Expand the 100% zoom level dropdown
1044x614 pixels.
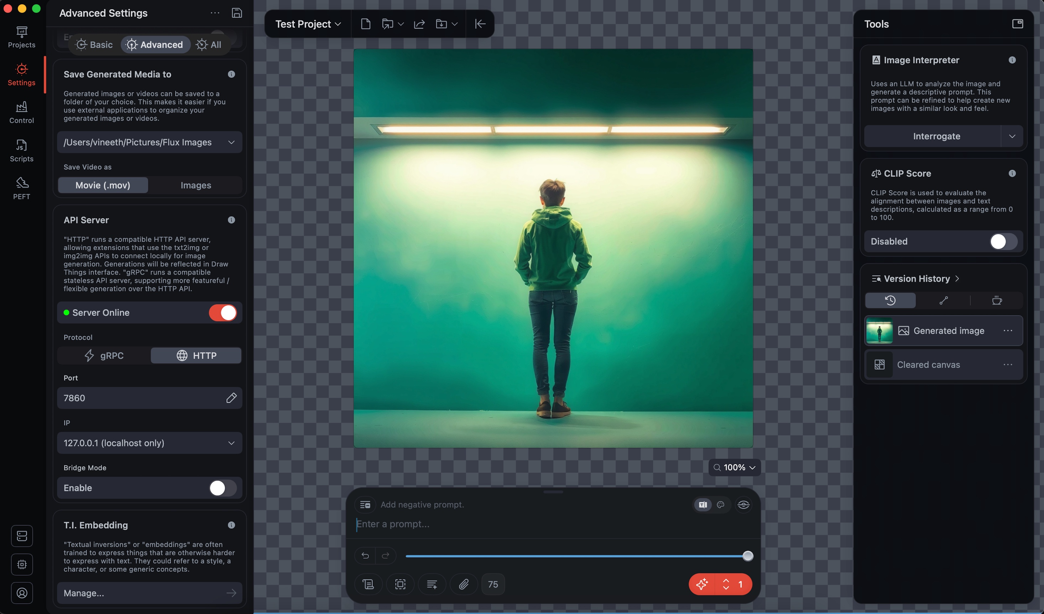point(735,467)
